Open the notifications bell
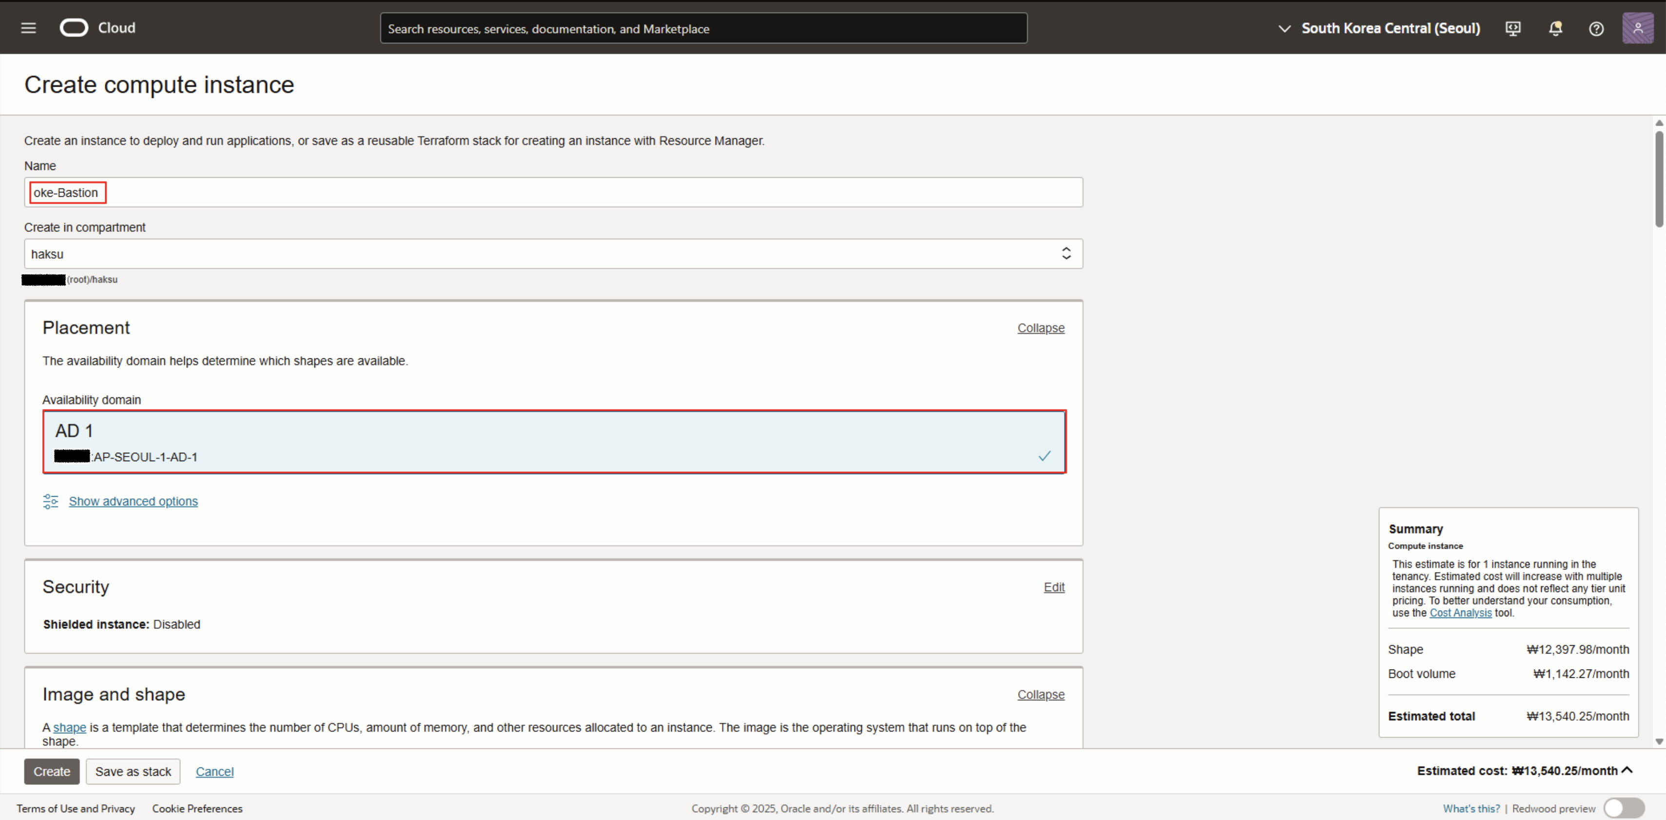Viewport: 1666px width, 820px height. pyautogui.click(x=1555, y=28)
